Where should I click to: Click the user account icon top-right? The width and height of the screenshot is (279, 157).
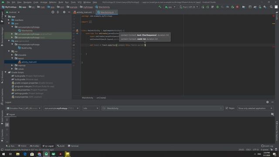click(276, 7)
